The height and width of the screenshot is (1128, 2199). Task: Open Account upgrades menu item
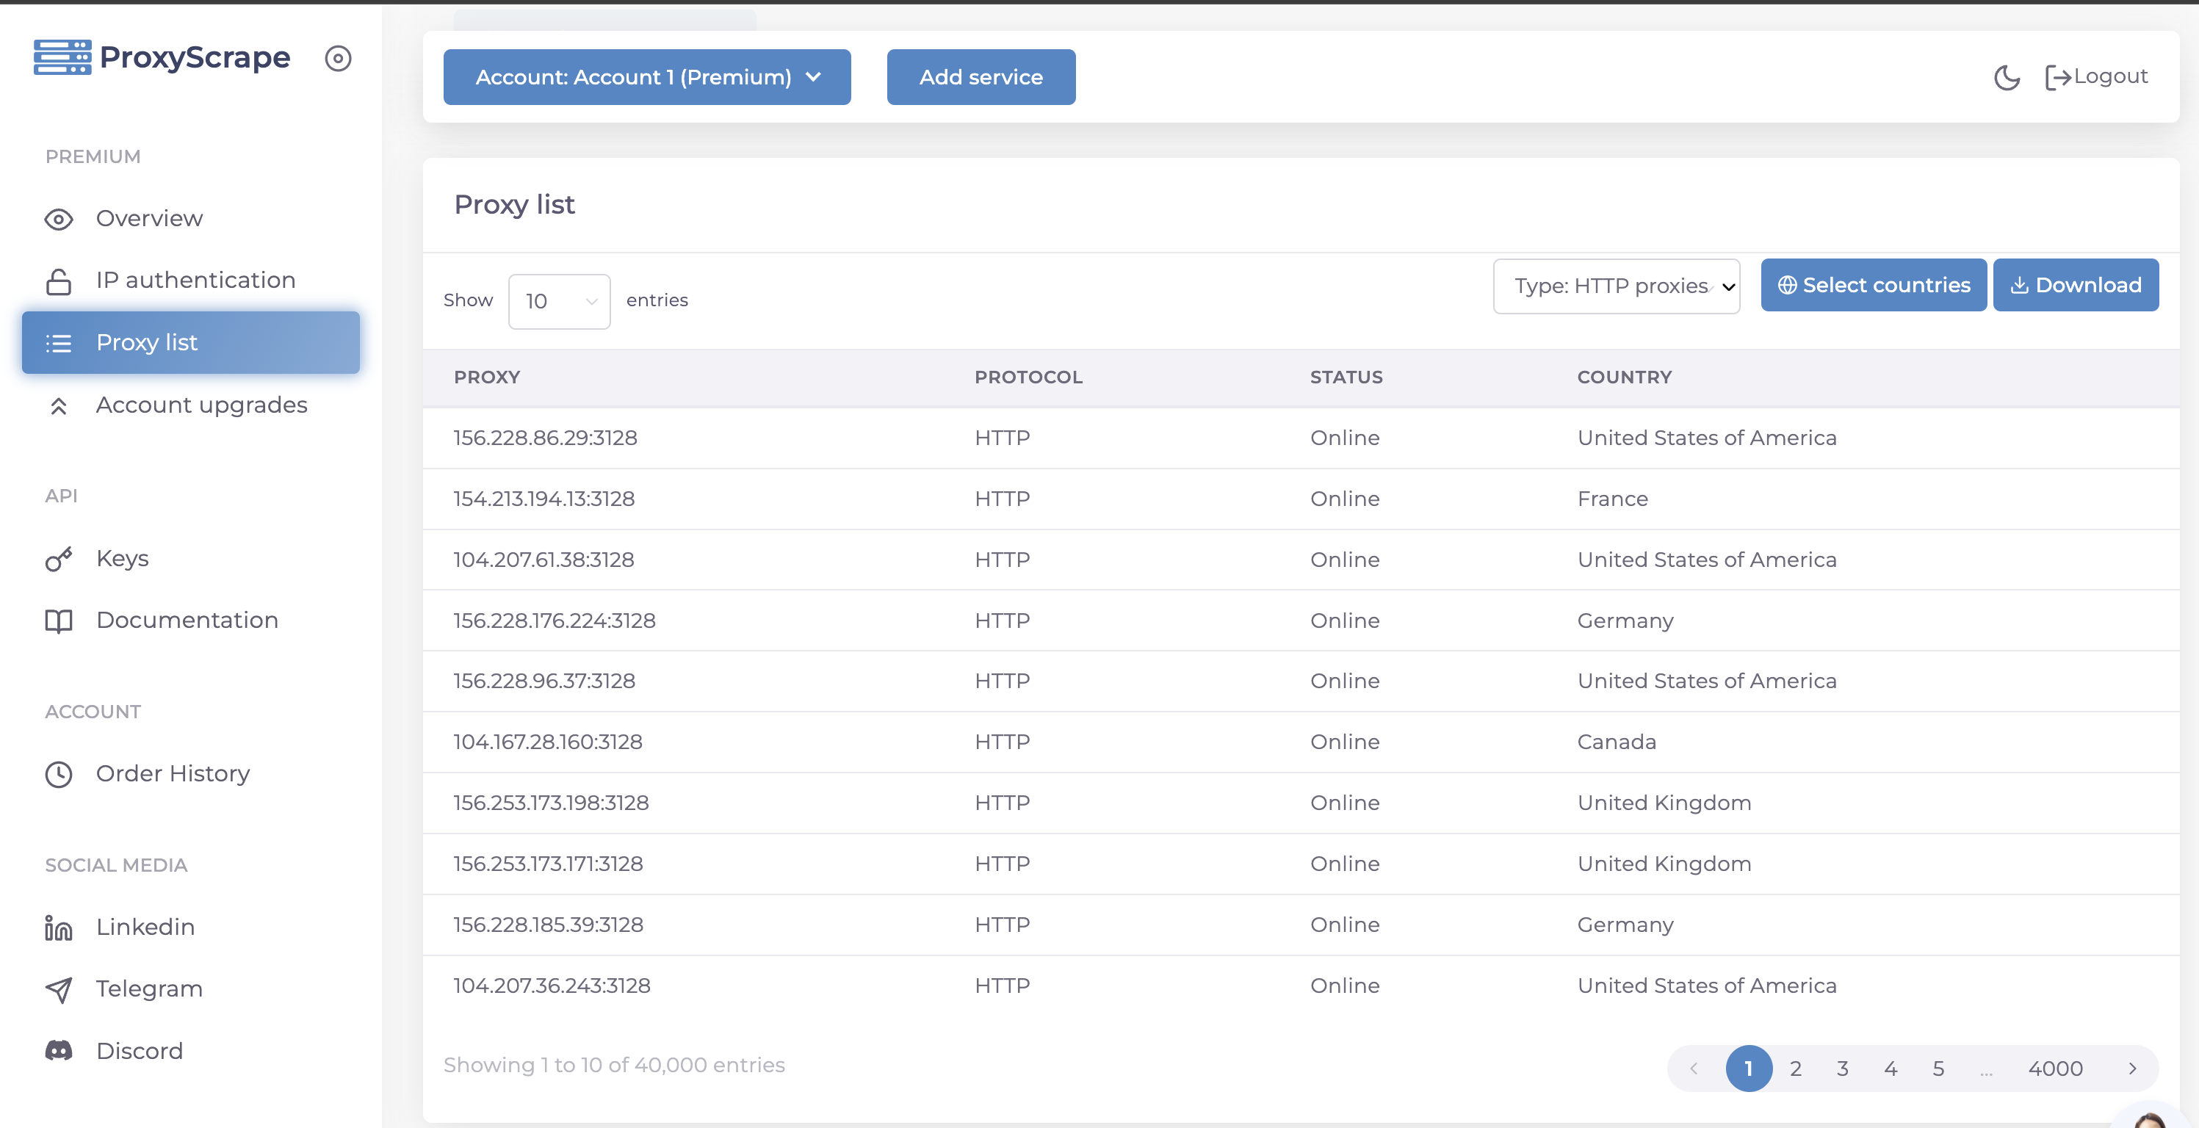201,405
